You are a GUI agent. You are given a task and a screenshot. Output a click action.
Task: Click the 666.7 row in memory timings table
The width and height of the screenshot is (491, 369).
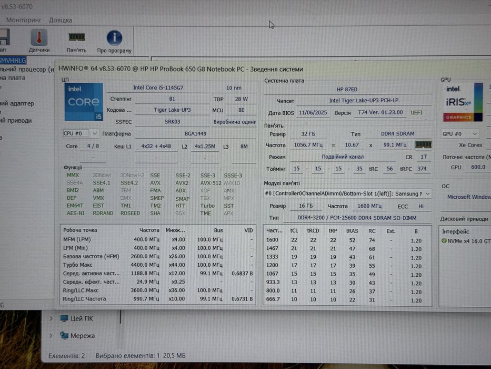(347, 299)
